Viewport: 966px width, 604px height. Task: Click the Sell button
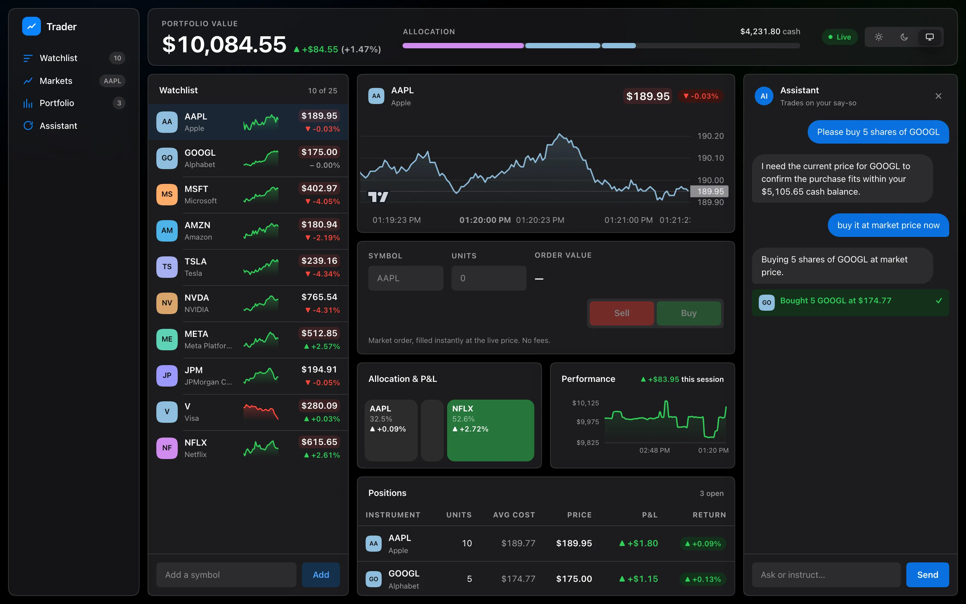tap(622, 313)
